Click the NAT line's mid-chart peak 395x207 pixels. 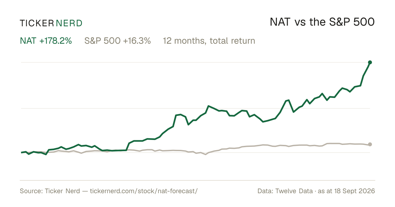208,106
